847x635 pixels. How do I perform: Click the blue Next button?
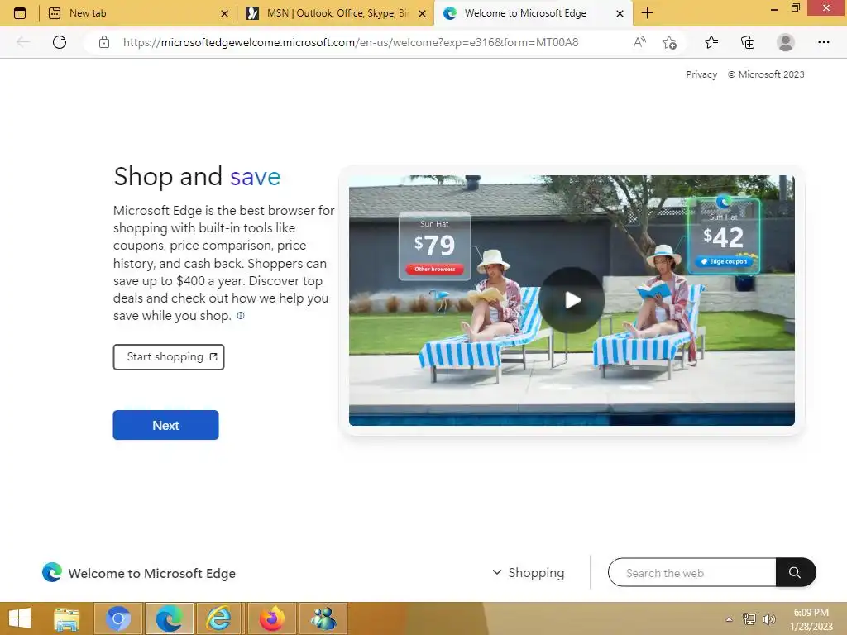tap(165, 425)
